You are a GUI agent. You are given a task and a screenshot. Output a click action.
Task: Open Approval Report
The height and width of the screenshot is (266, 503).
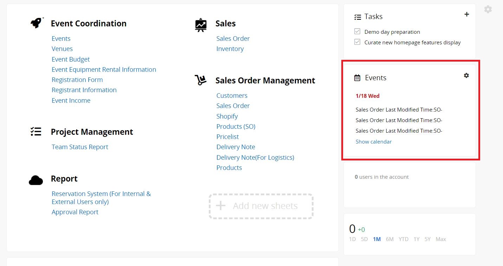click(x=75, y=212)
